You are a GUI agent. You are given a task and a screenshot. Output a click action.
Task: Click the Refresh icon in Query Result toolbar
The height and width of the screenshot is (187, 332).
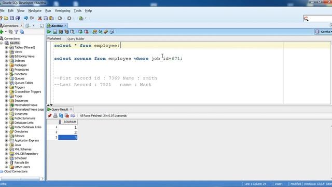click(61, 116)
